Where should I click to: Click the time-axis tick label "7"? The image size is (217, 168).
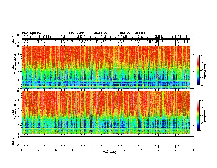coord(141,150)
